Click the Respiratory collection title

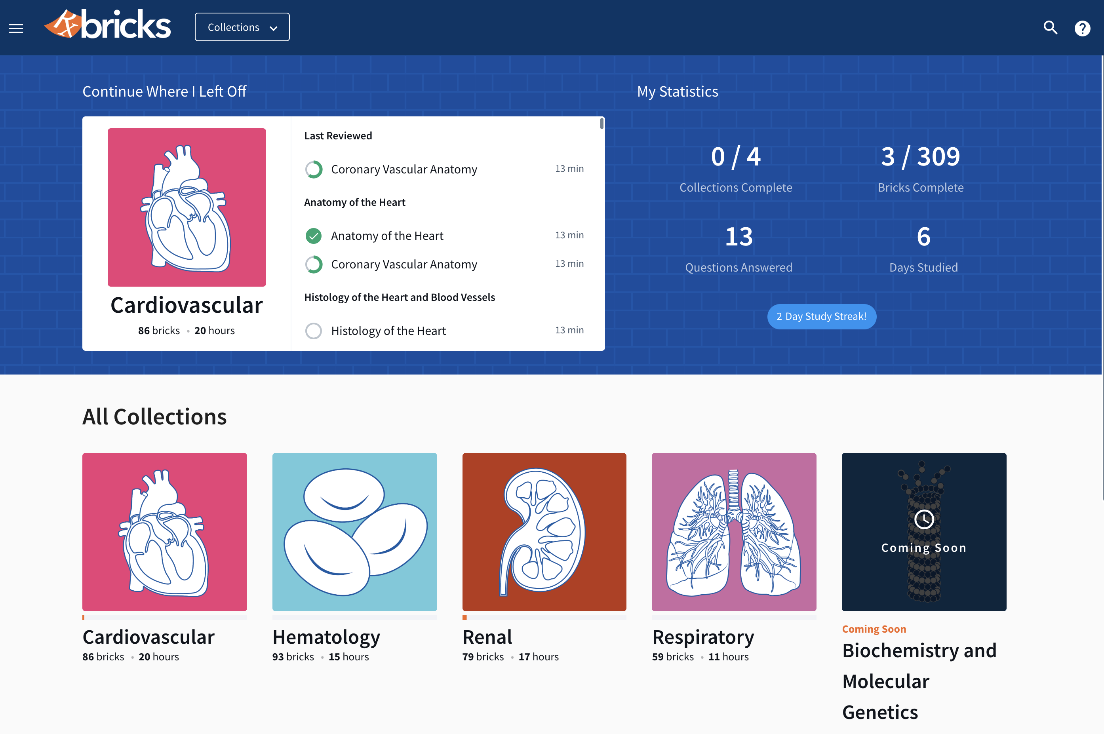[x=703, y=637]
